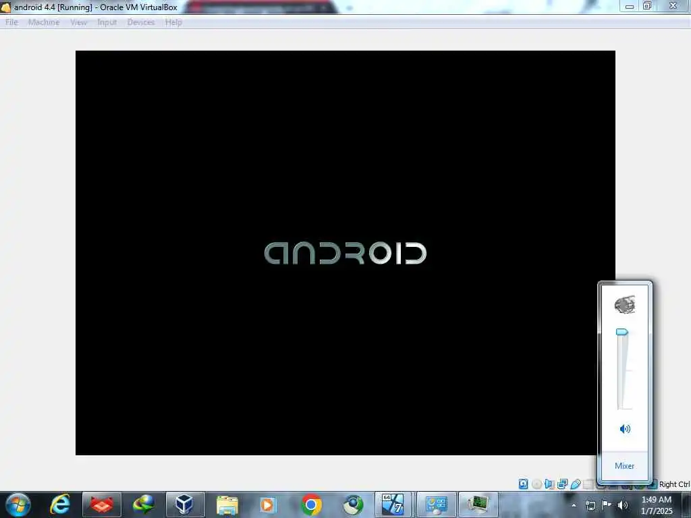
Task: Show hidden system tray icons
Action: (x=574, y=505)
